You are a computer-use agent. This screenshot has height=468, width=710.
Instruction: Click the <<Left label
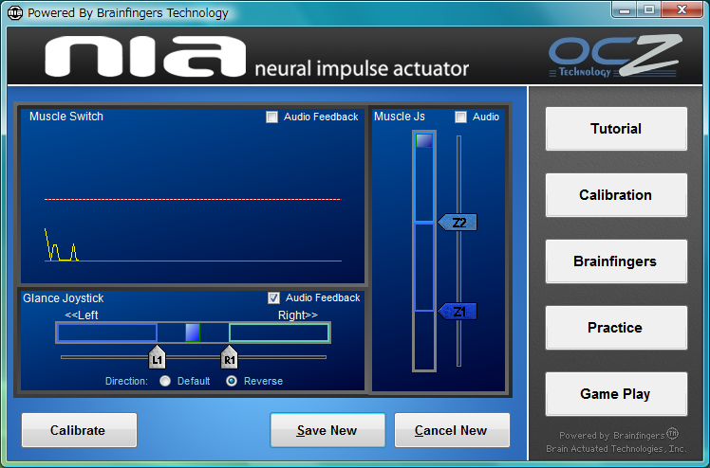tap(82, 315)
